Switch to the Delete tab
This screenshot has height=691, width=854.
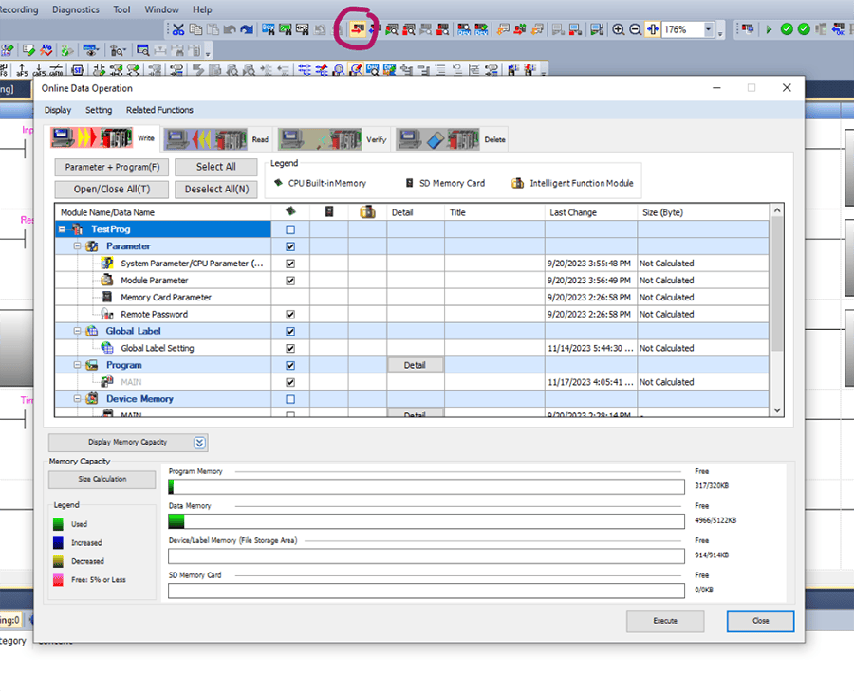[452, 139]
